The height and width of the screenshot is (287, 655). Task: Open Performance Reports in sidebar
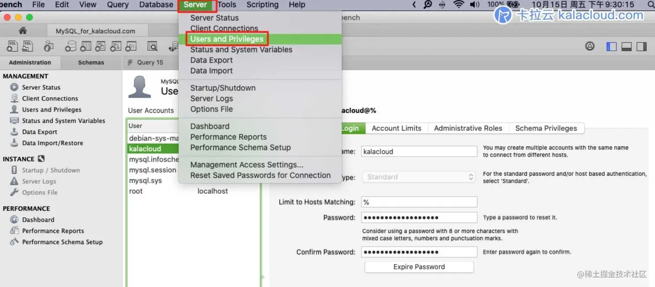(x=53, y=231)
